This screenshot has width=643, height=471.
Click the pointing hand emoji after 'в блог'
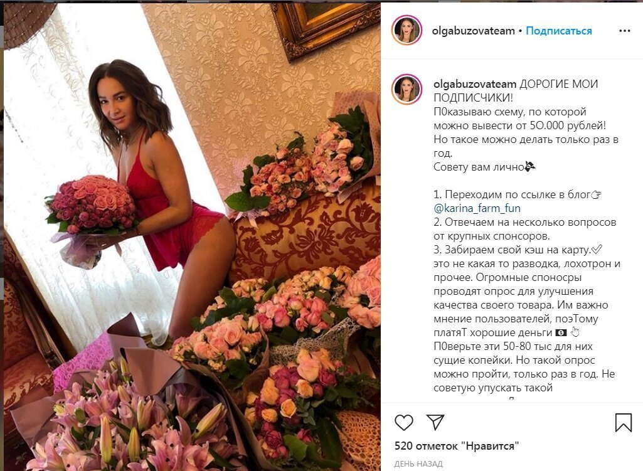596,194
